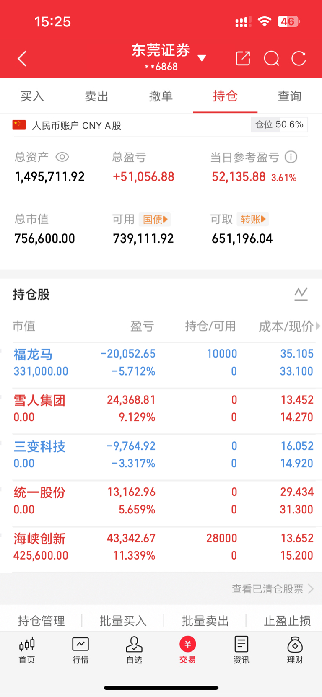Open the share/export icon in header

[243, 59]
